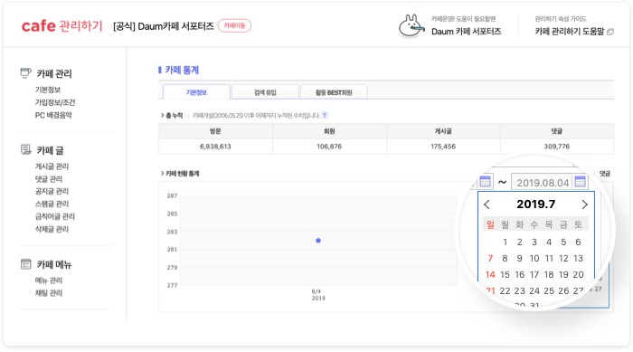Go to previous month in calendar
This screenshot has height=352, width=633.
[x=487, y=205]
